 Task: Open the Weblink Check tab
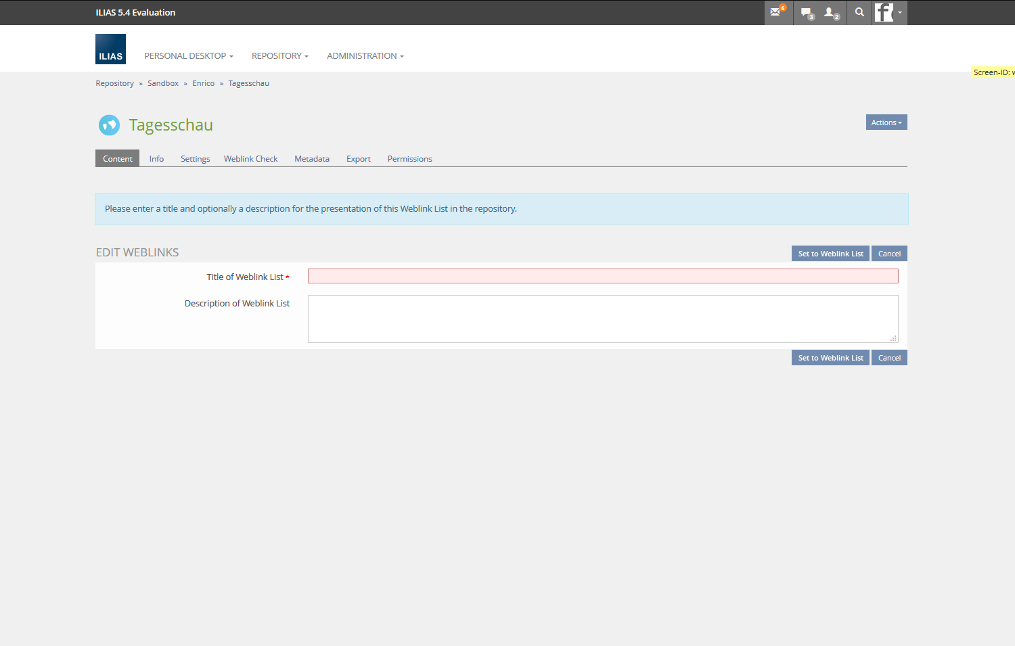(250, 159)
